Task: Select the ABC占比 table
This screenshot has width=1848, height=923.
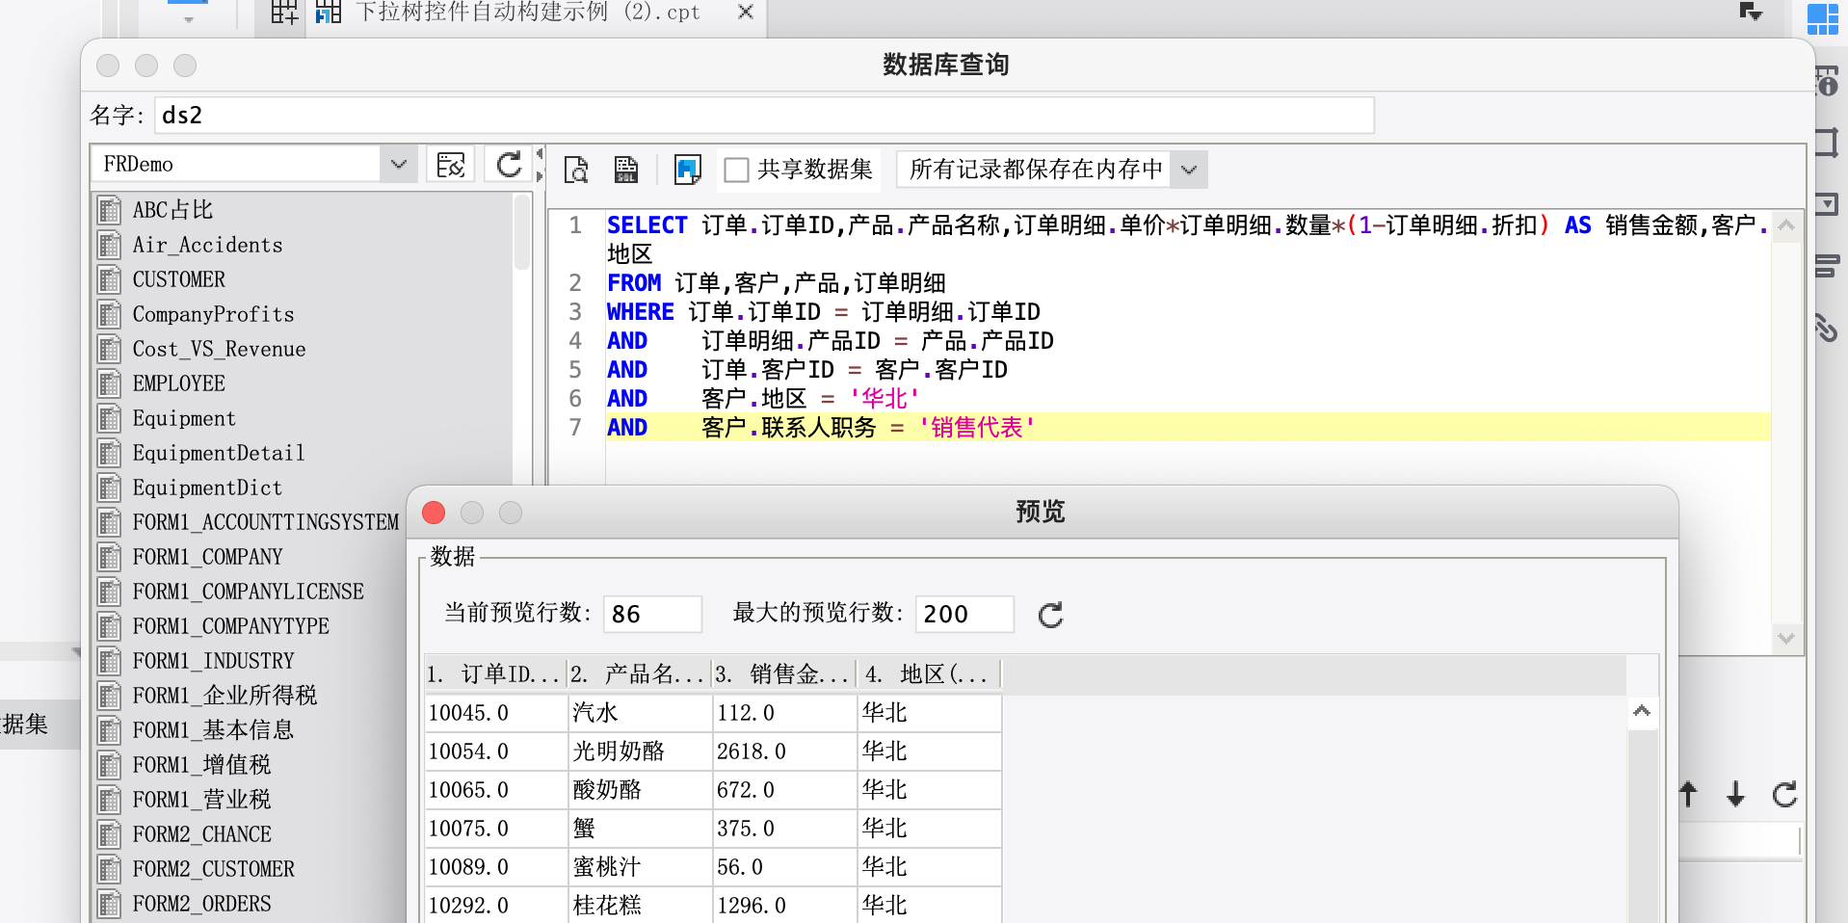Action: (304, 210)
